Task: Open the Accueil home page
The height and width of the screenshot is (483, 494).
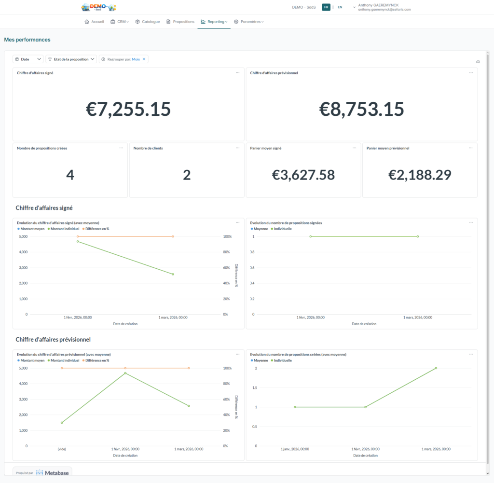Action: click(x=94, y=22)
